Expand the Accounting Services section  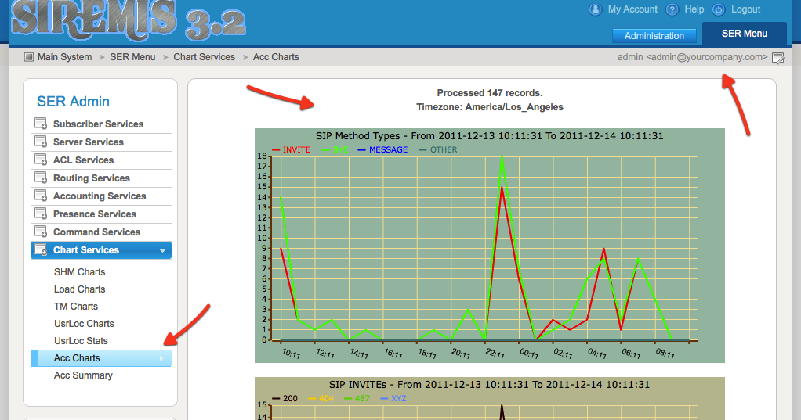click(x=100, y=196)
